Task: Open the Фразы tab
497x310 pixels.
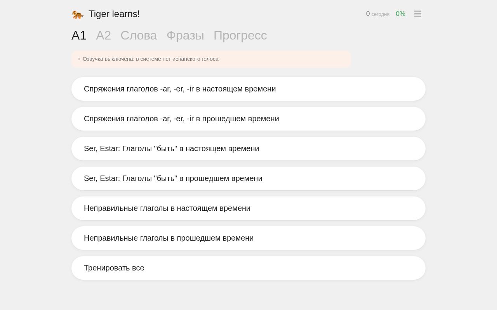Action: 185,35
